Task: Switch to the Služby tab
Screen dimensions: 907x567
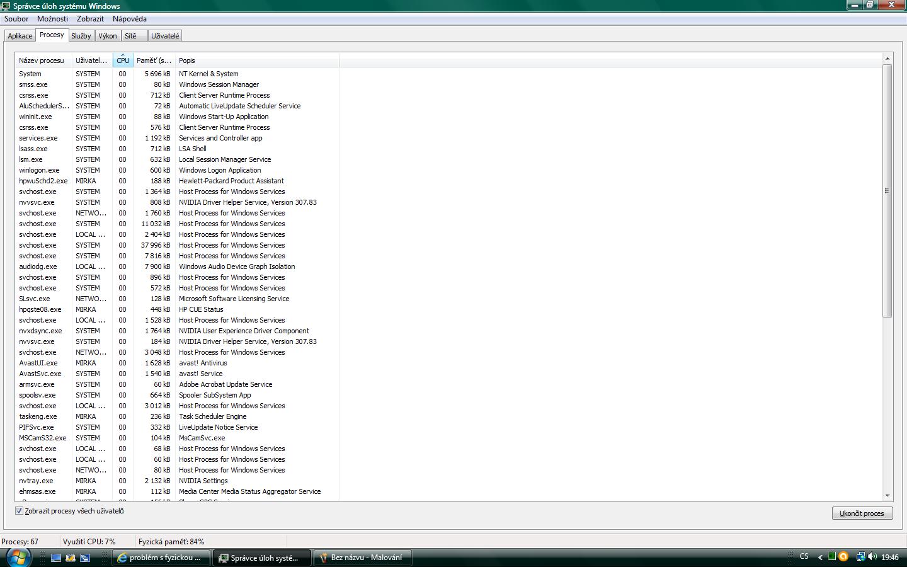Action: point(81,36)
